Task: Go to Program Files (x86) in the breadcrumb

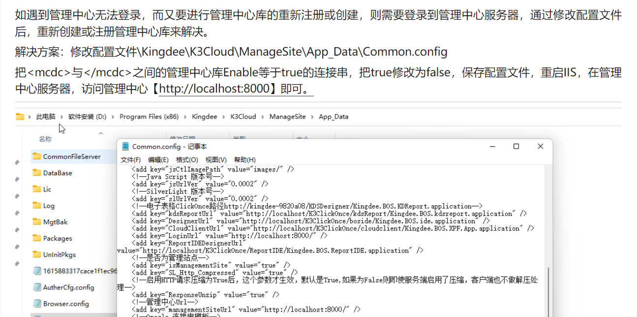Action: click(x=149, y=117)
